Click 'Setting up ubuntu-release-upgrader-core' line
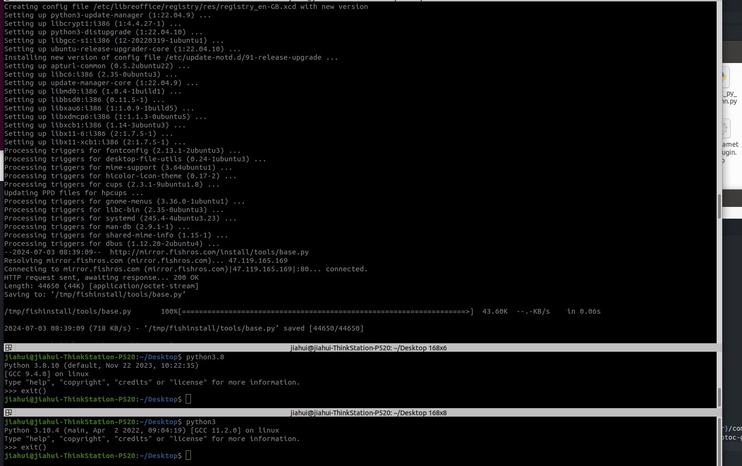742x466 pixels. click(122, 49)
